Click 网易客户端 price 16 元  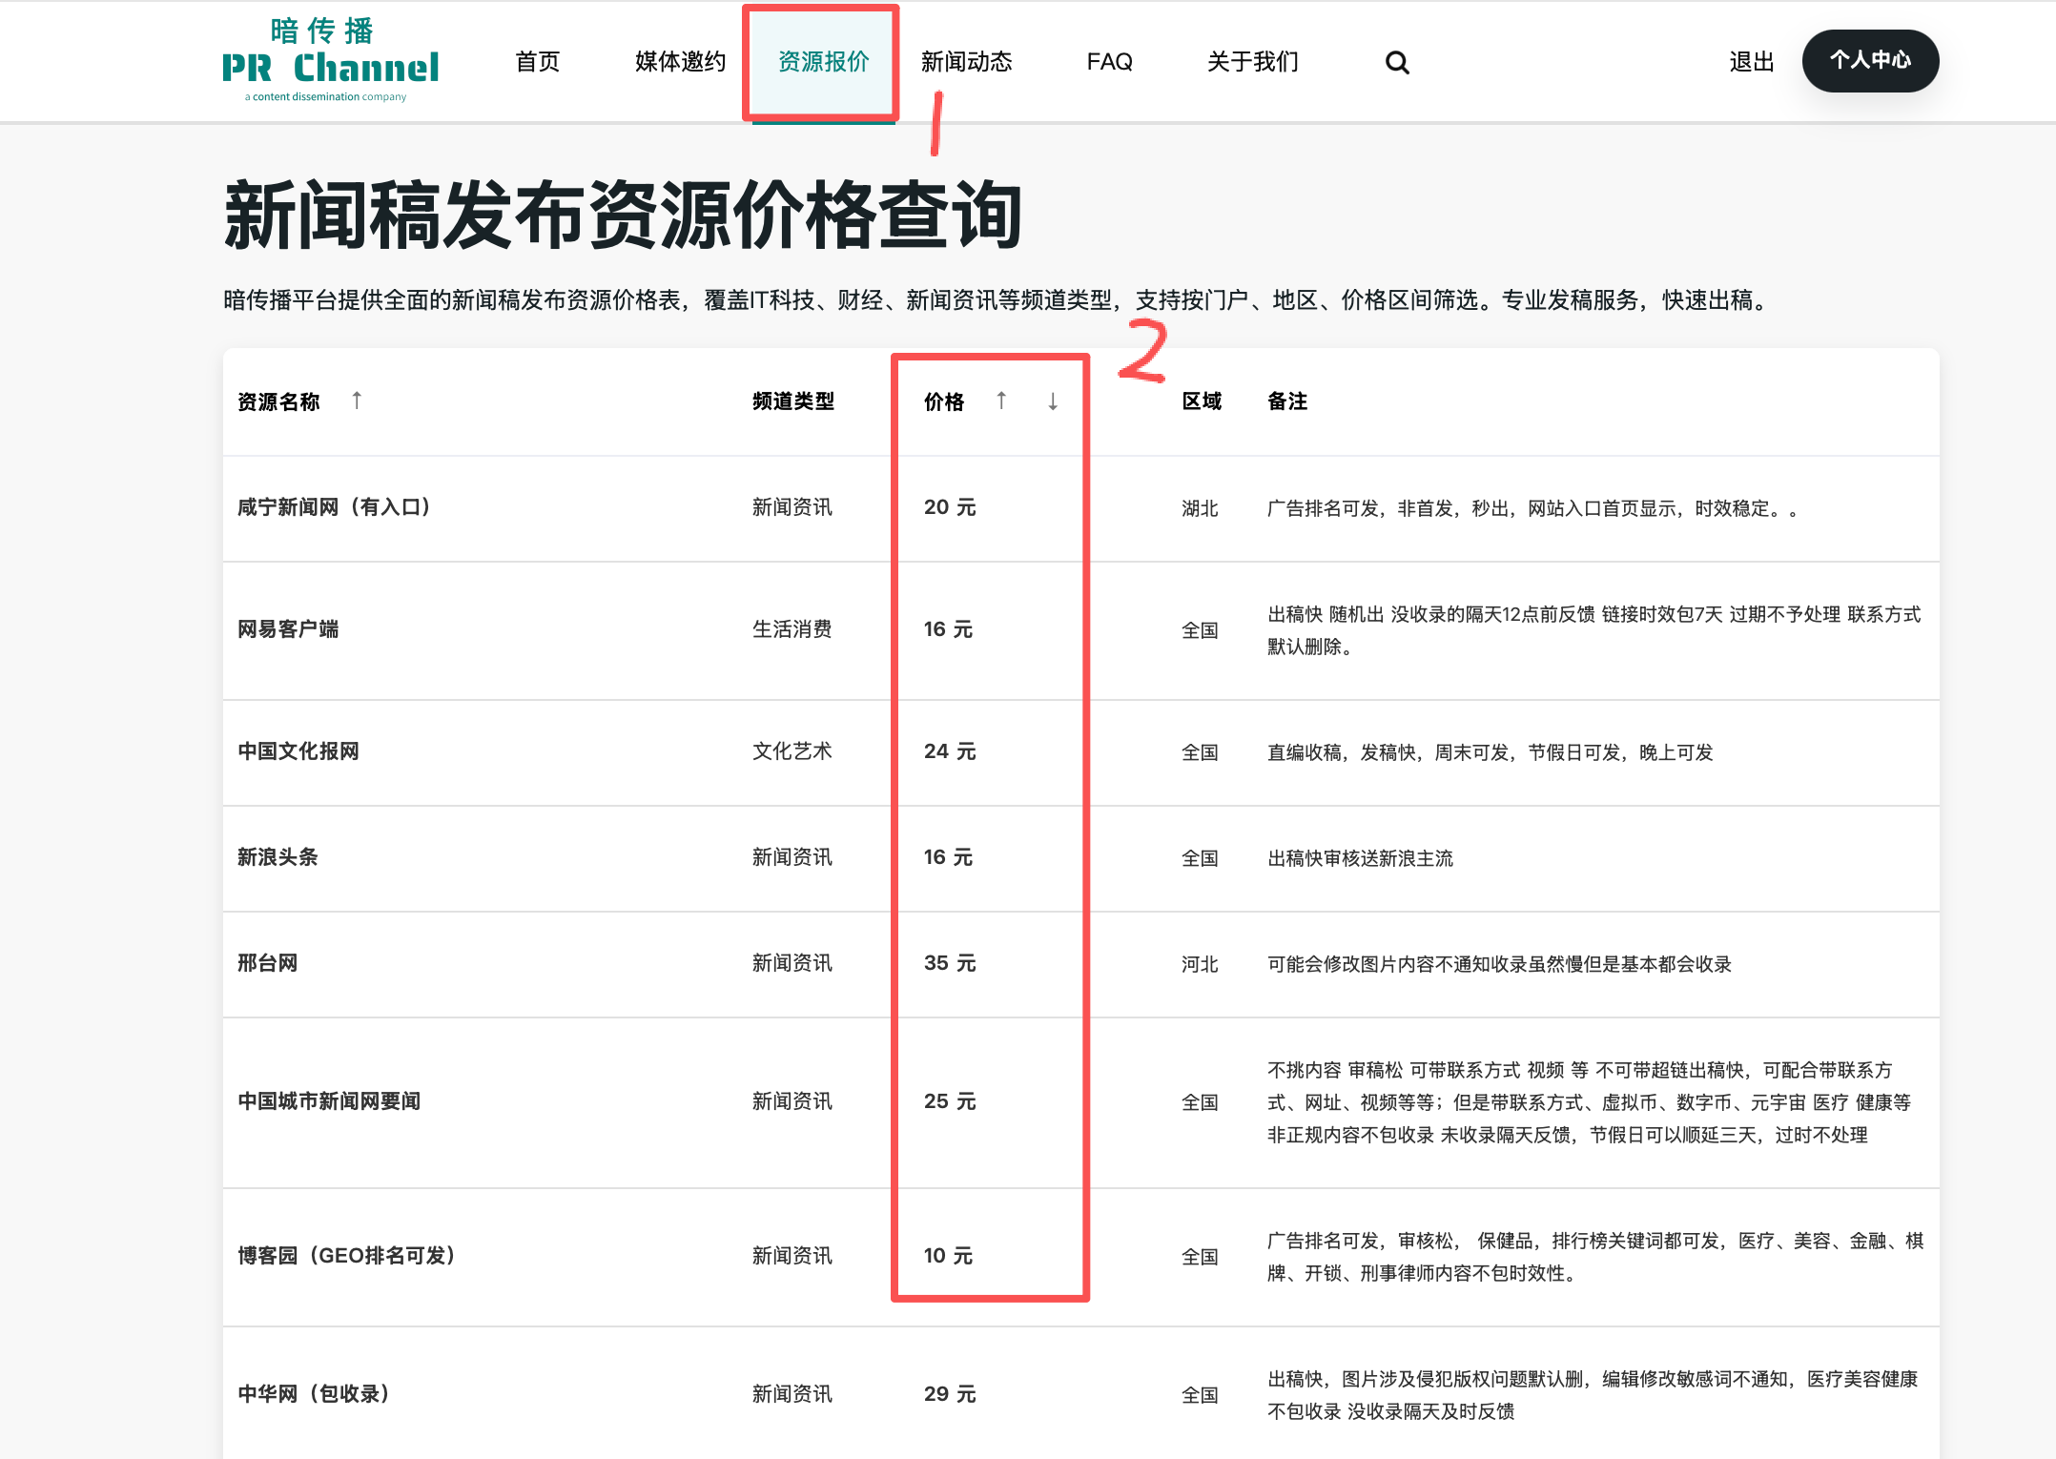(x=948, y=629)
